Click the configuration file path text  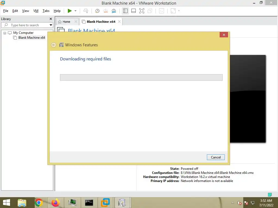coord(217,173)
